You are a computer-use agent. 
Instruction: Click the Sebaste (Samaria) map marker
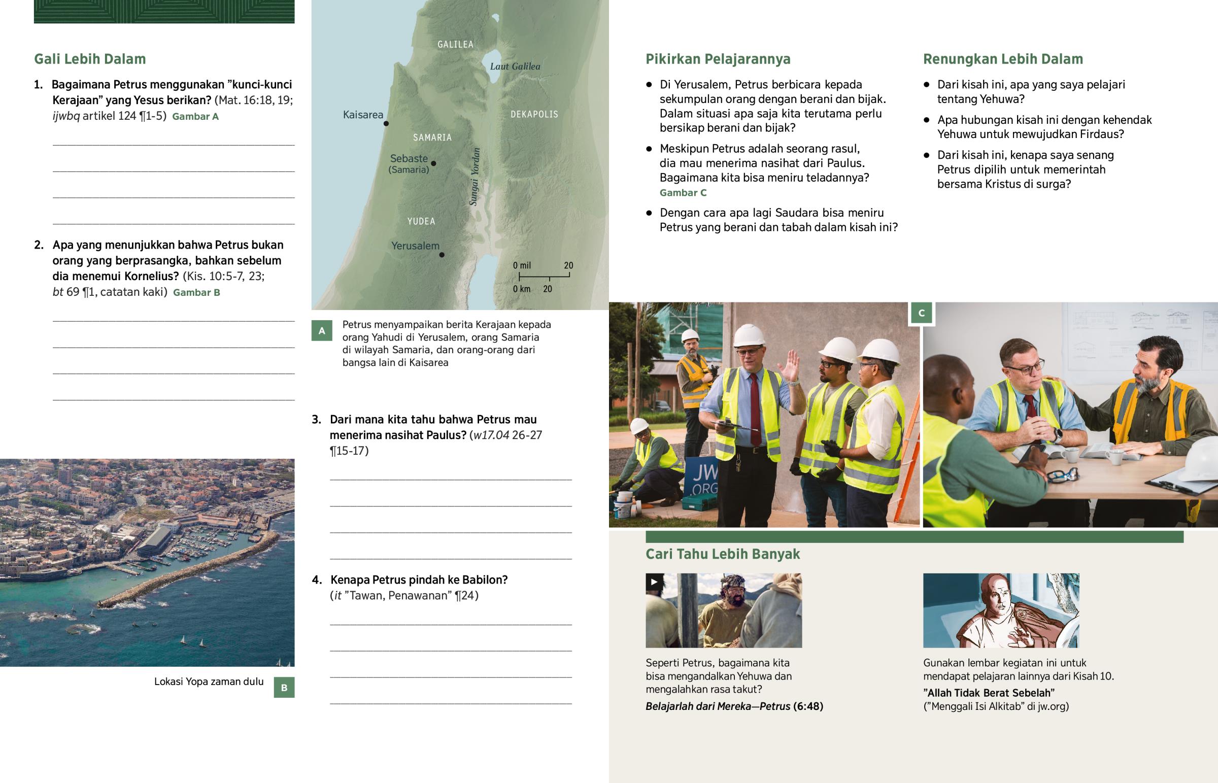433,163
